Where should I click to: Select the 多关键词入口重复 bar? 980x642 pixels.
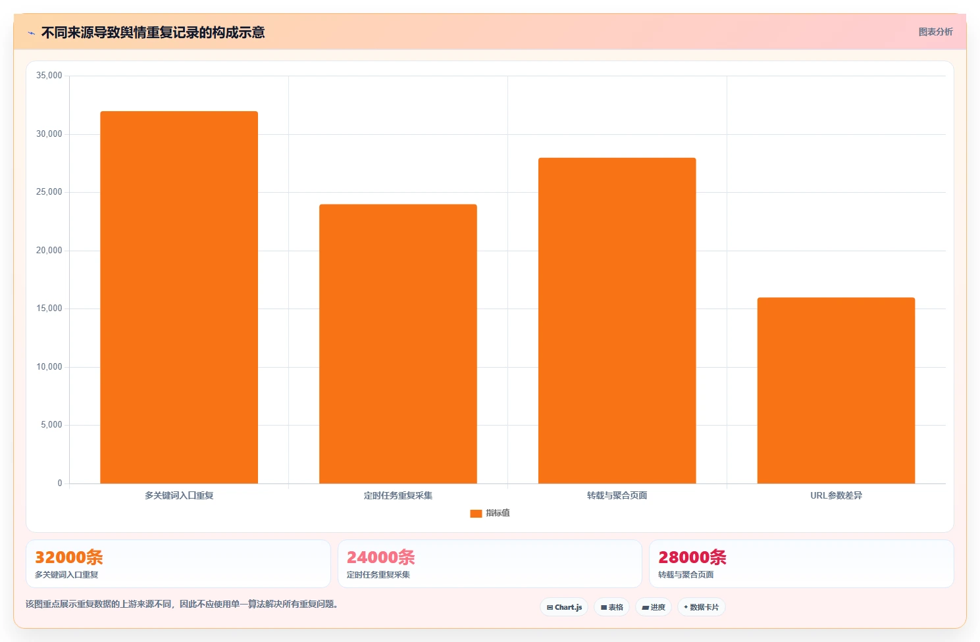click(x=179, y=297)
